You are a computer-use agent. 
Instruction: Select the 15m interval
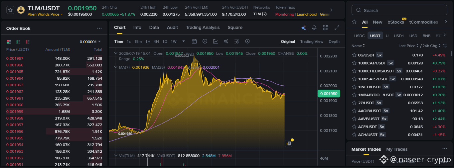tap(138, 42)
